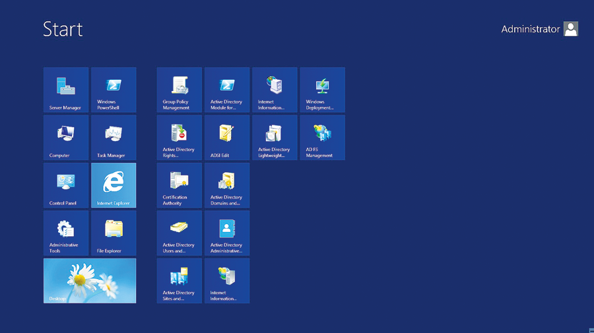This screenshot has height=333, width=594.
Task: Launch Active Directory Module for PowerShell tile
Action: pyautogui.click(x=227, y=90)
